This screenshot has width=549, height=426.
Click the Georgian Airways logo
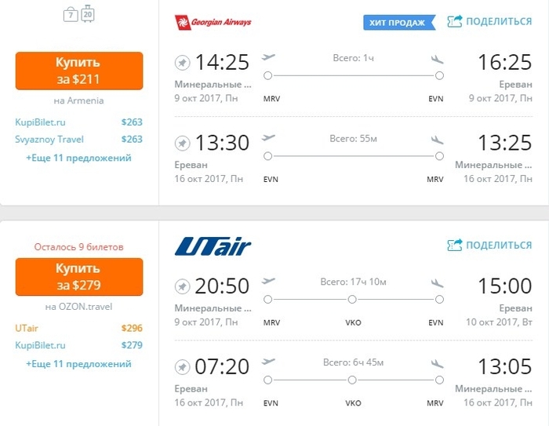point(213,22)
